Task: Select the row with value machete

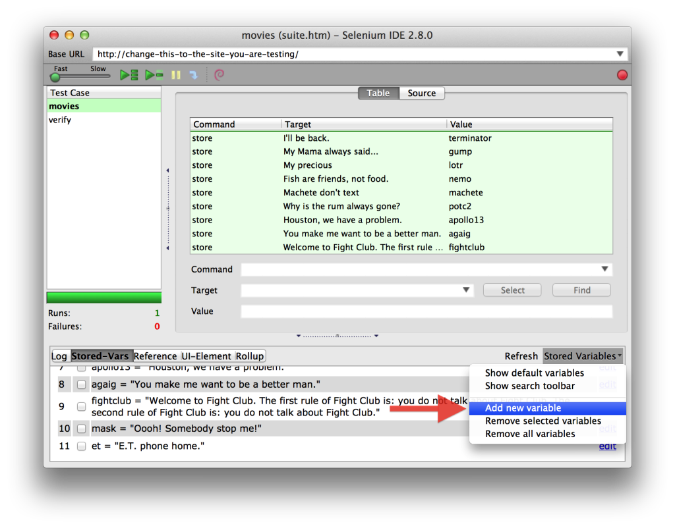Action: click(x=401, y=193)
